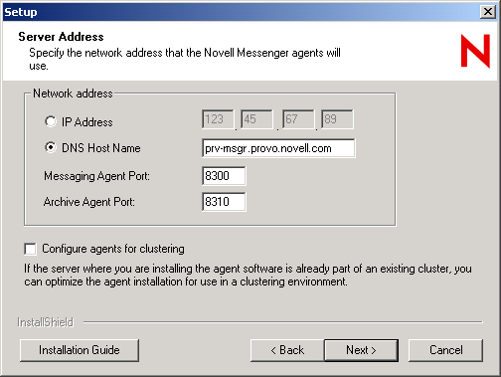This screenshot has width=501, height=377.
Task: Close the Setup dialog window
Action: (x=488, y=12)
